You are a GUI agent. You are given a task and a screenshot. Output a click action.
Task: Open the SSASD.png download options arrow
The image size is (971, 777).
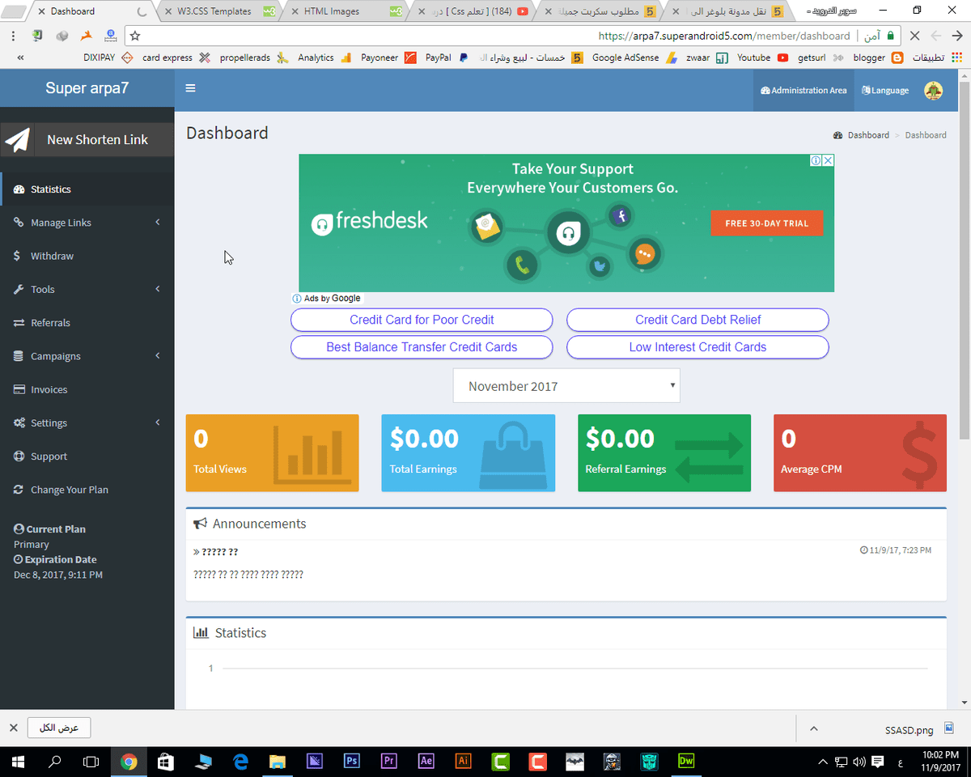[814, 728]
